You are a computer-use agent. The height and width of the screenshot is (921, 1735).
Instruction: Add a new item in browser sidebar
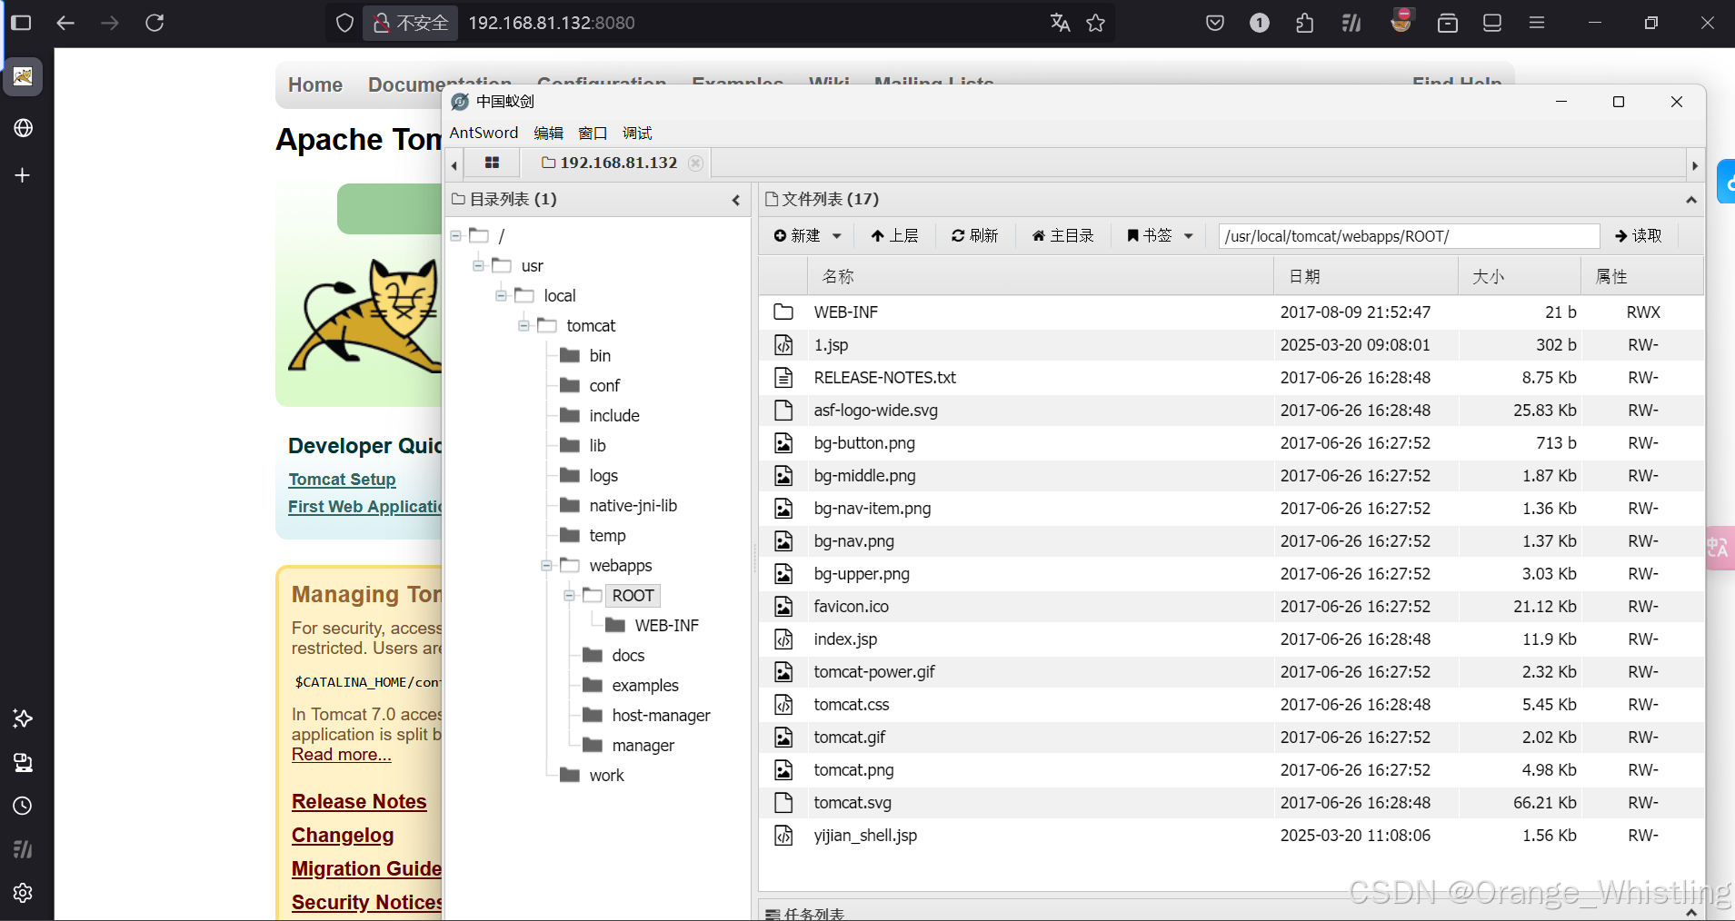click(23, 175)
